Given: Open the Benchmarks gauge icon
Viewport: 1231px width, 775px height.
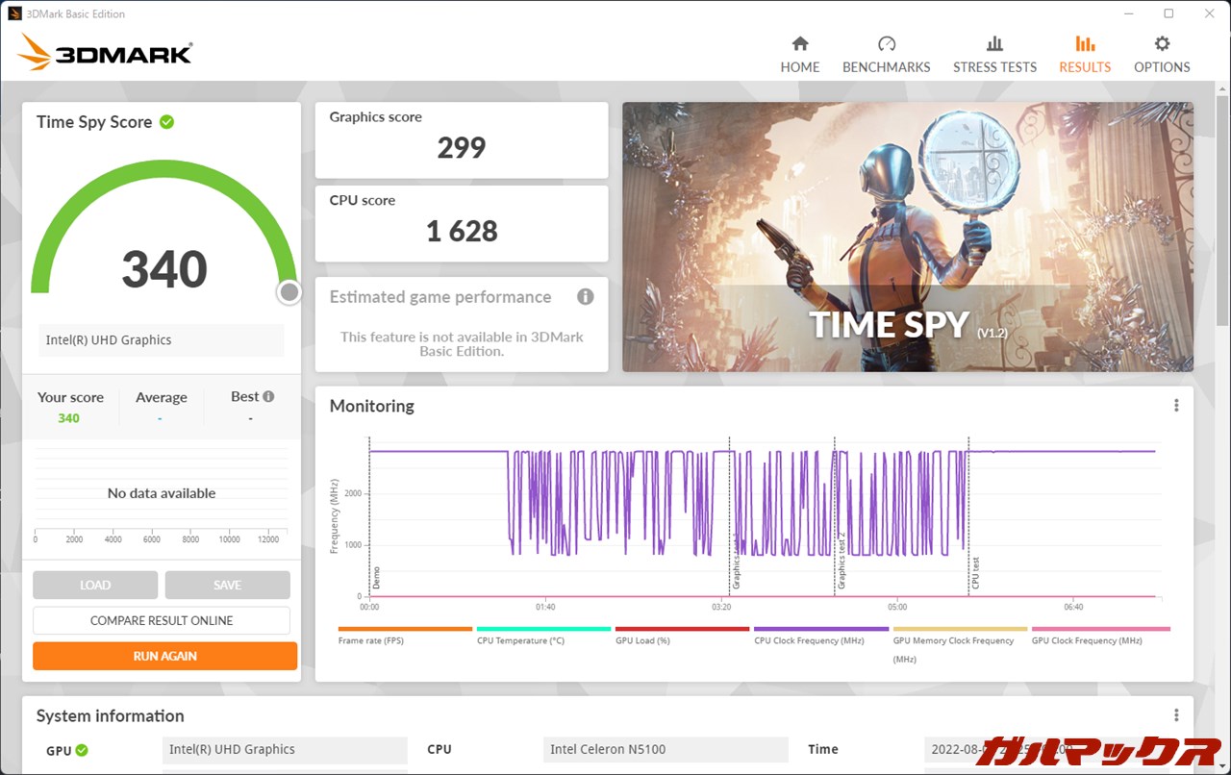Looking at the screenshot, I should click(x=886, y=44).
